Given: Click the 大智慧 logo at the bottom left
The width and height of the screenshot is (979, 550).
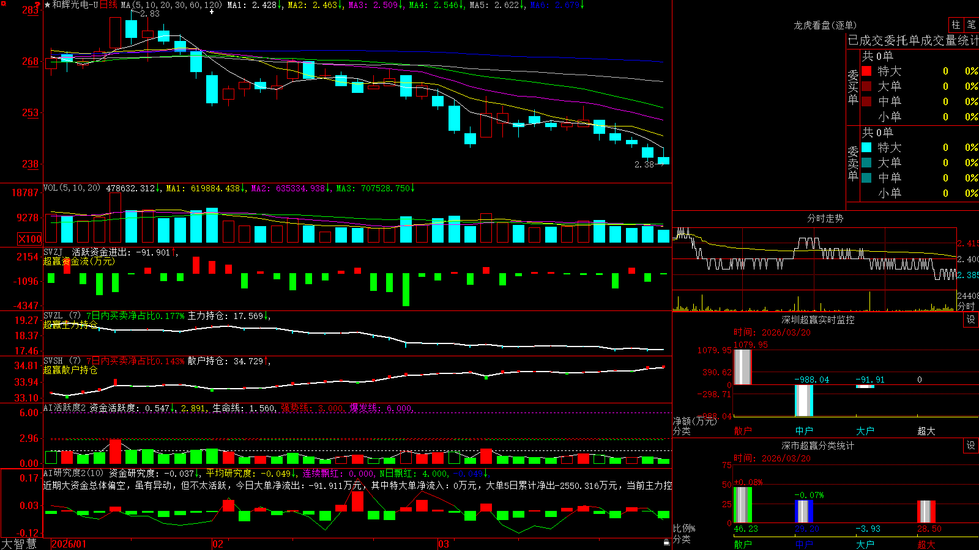Looking at the screenshot, I should pos(19,544).
